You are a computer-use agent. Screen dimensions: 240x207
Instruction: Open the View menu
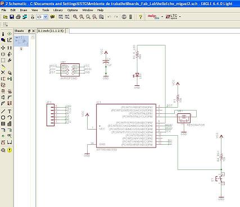(x=34, y=10)
